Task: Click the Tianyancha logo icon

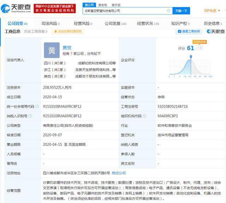Action: coord(5,8)
